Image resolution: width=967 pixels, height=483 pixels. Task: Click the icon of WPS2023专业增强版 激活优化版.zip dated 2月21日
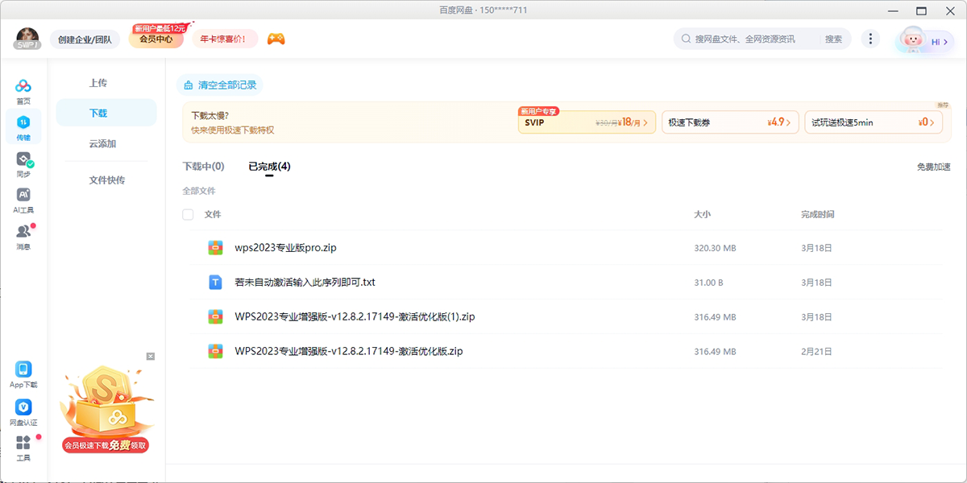[x=215, y=352]
